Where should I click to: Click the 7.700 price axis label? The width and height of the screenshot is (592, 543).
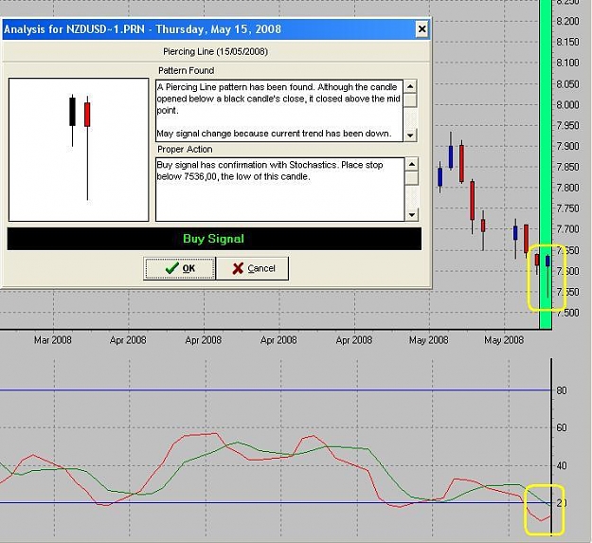pos(567,228)
